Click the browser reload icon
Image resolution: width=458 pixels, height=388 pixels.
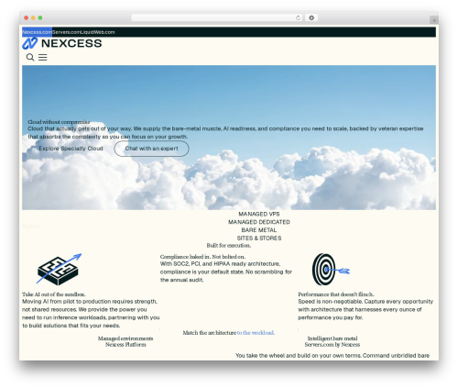pyautogui.click(x=298, y=18)
